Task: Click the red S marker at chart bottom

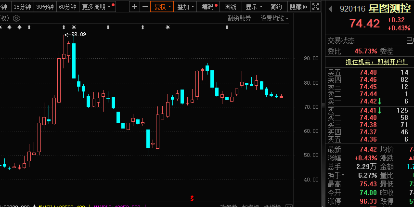Action: [192, 198]
